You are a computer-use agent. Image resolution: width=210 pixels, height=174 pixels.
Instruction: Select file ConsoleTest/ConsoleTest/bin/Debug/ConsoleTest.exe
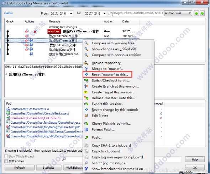point(45,123)
